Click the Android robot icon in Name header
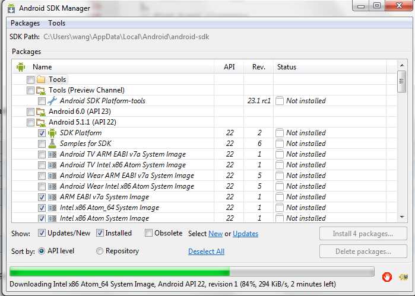This screenshot has height=296, width=415. click(x=21, y=67)
